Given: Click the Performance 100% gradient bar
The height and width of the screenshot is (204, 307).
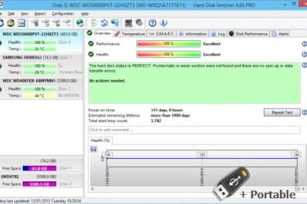Looking at the screenshot, I should click(169, 44).
